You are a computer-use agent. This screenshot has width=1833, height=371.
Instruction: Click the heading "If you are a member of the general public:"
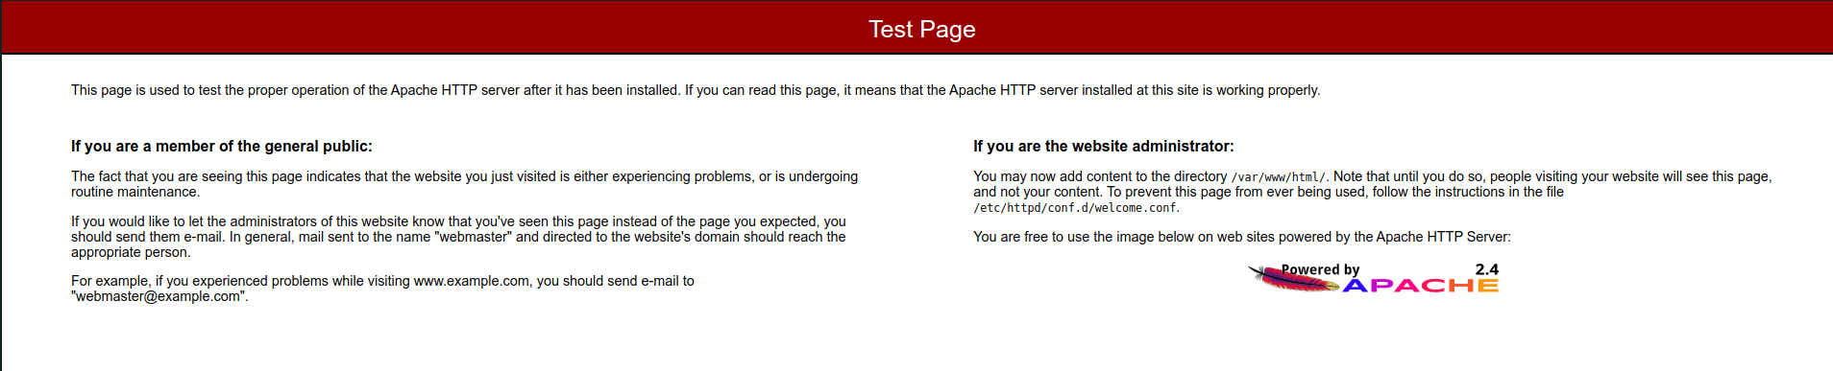pos(222,146)
